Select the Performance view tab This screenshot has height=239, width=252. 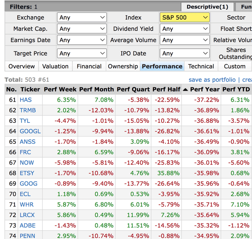pyautogui.click(x=162, y=66)
